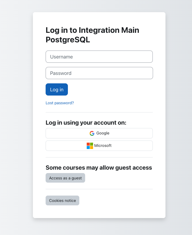Sign in using the Microsoft button
The height and width of the screenshot is (235, 192).
(99, 146)
